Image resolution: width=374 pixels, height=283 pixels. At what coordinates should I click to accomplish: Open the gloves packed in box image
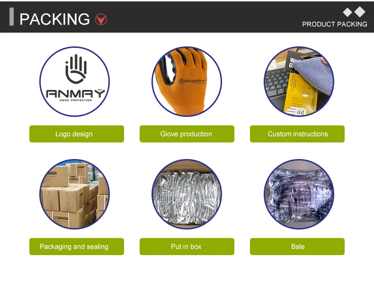(x=187, y=194)
